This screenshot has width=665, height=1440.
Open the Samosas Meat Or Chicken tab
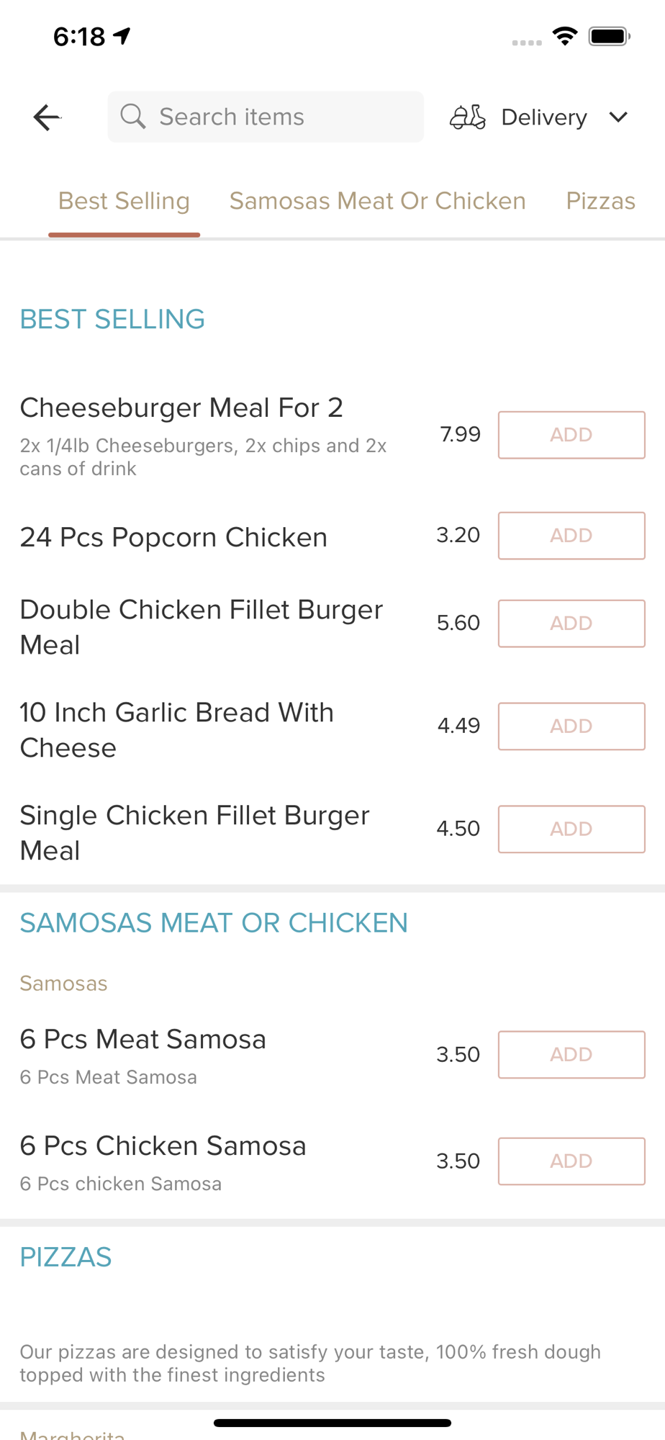point(377,201)
